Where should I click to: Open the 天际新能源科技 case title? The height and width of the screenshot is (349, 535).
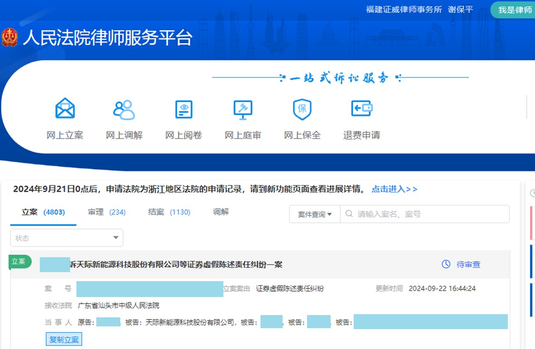[176, 264]
